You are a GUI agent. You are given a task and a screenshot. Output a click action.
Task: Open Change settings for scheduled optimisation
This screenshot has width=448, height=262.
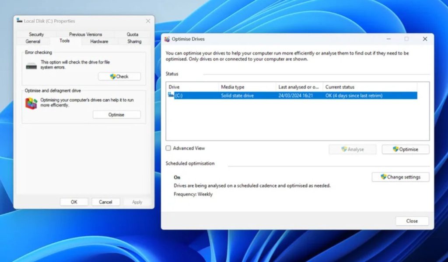(x=400, y=177)
